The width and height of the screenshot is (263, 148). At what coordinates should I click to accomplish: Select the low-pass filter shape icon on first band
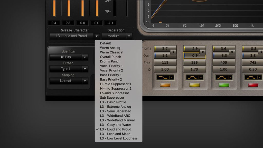165,77
